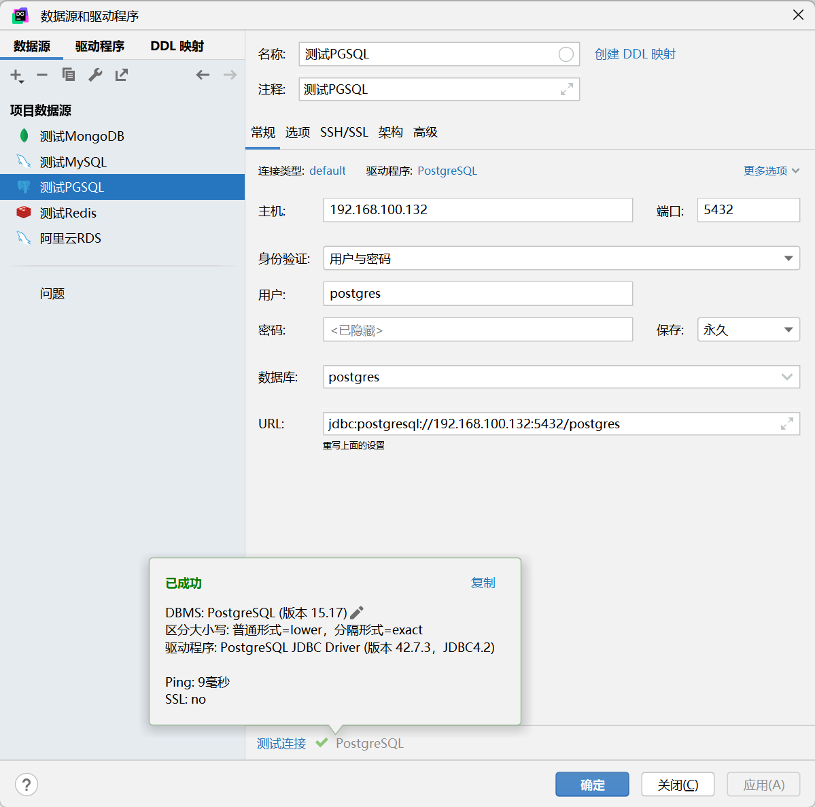Click the duplicate data source icon

(x=69, y=75)
